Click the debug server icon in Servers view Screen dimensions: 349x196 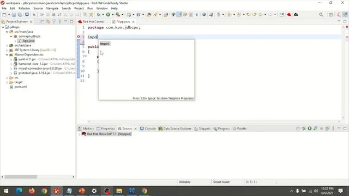click(304, 128)
